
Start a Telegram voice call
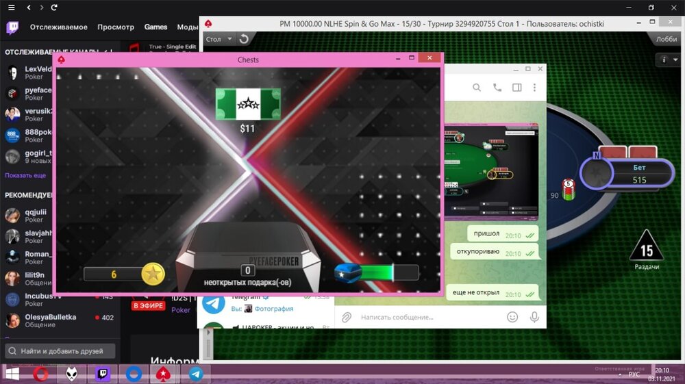point(497,88)
